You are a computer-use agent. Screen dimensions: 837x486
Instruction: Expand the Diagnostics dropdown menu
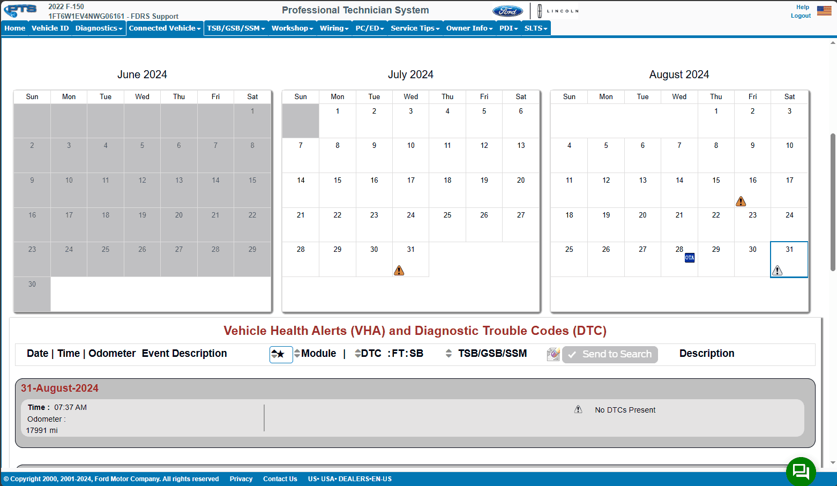[99, 28]
